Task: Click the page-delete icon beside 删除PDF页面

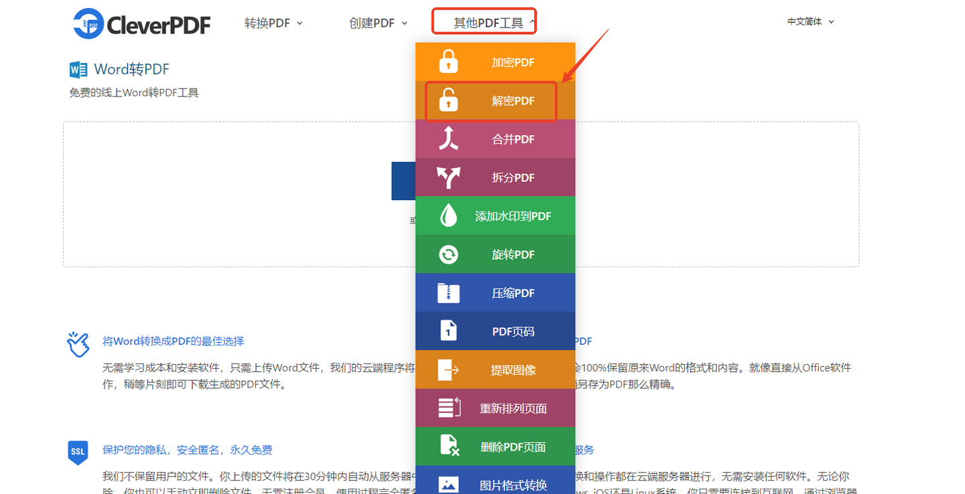Action: 448,446
